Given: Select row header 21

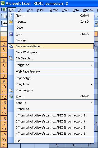Looking at the screenshot, I should point(4,145).
